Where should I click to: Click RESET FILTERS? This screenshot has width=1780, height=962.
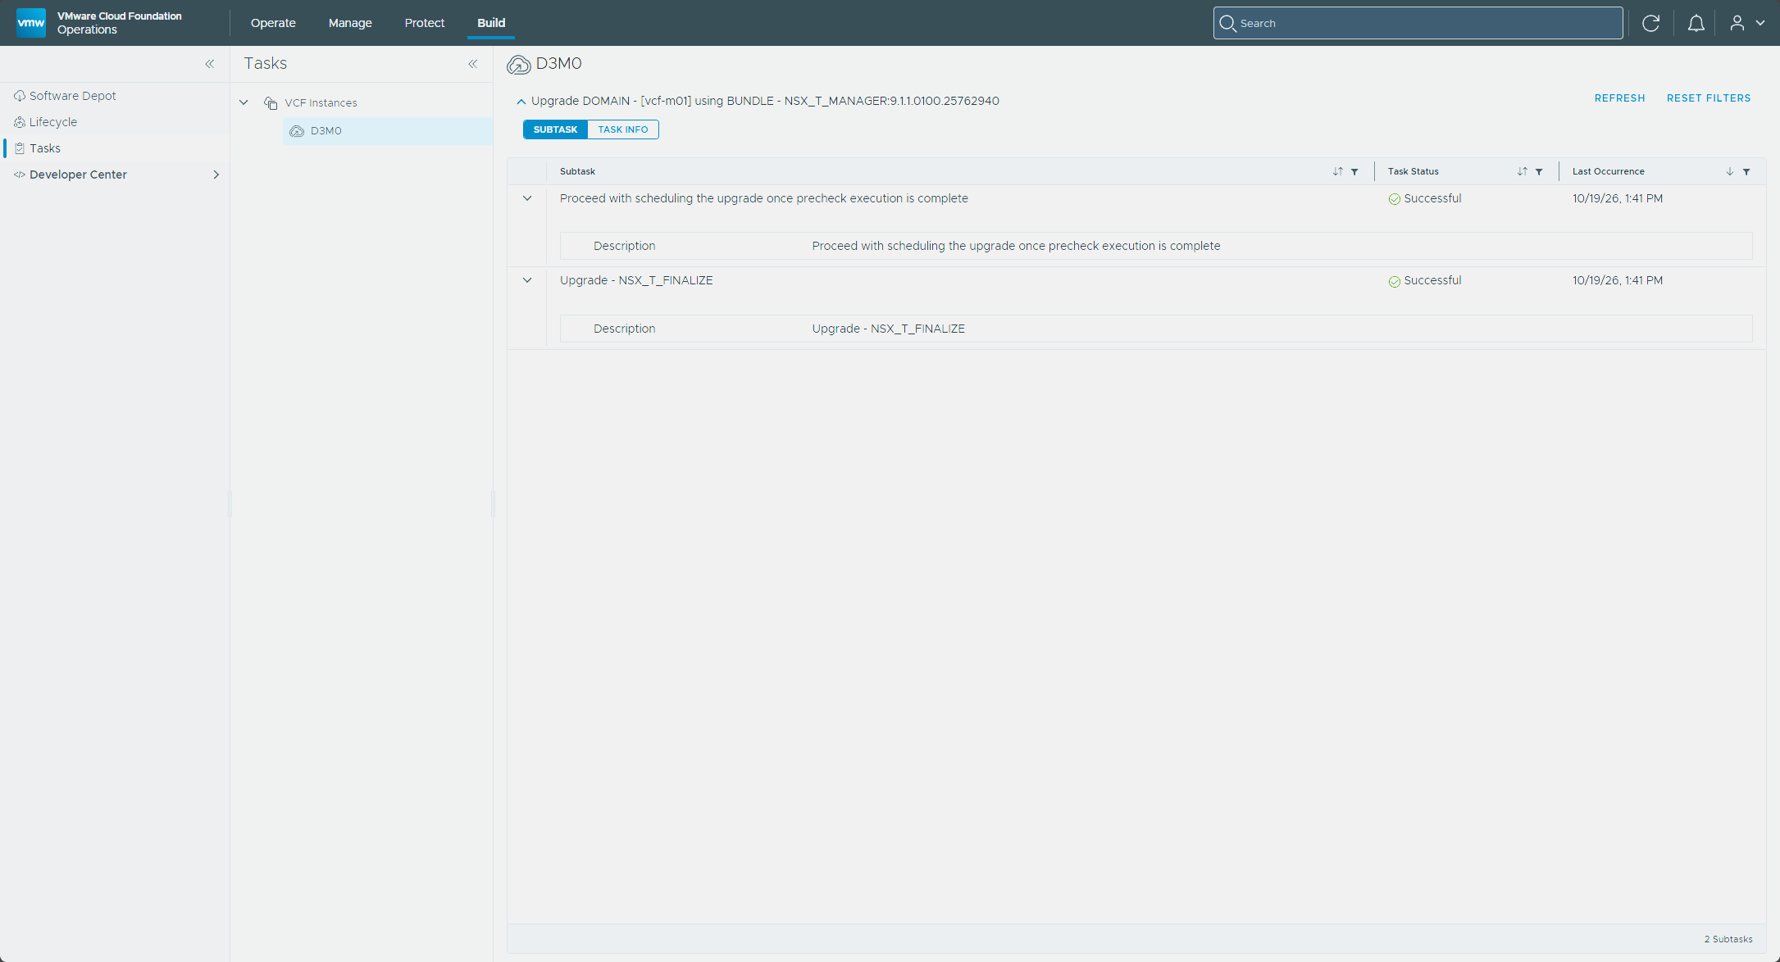click(1709, 98)
